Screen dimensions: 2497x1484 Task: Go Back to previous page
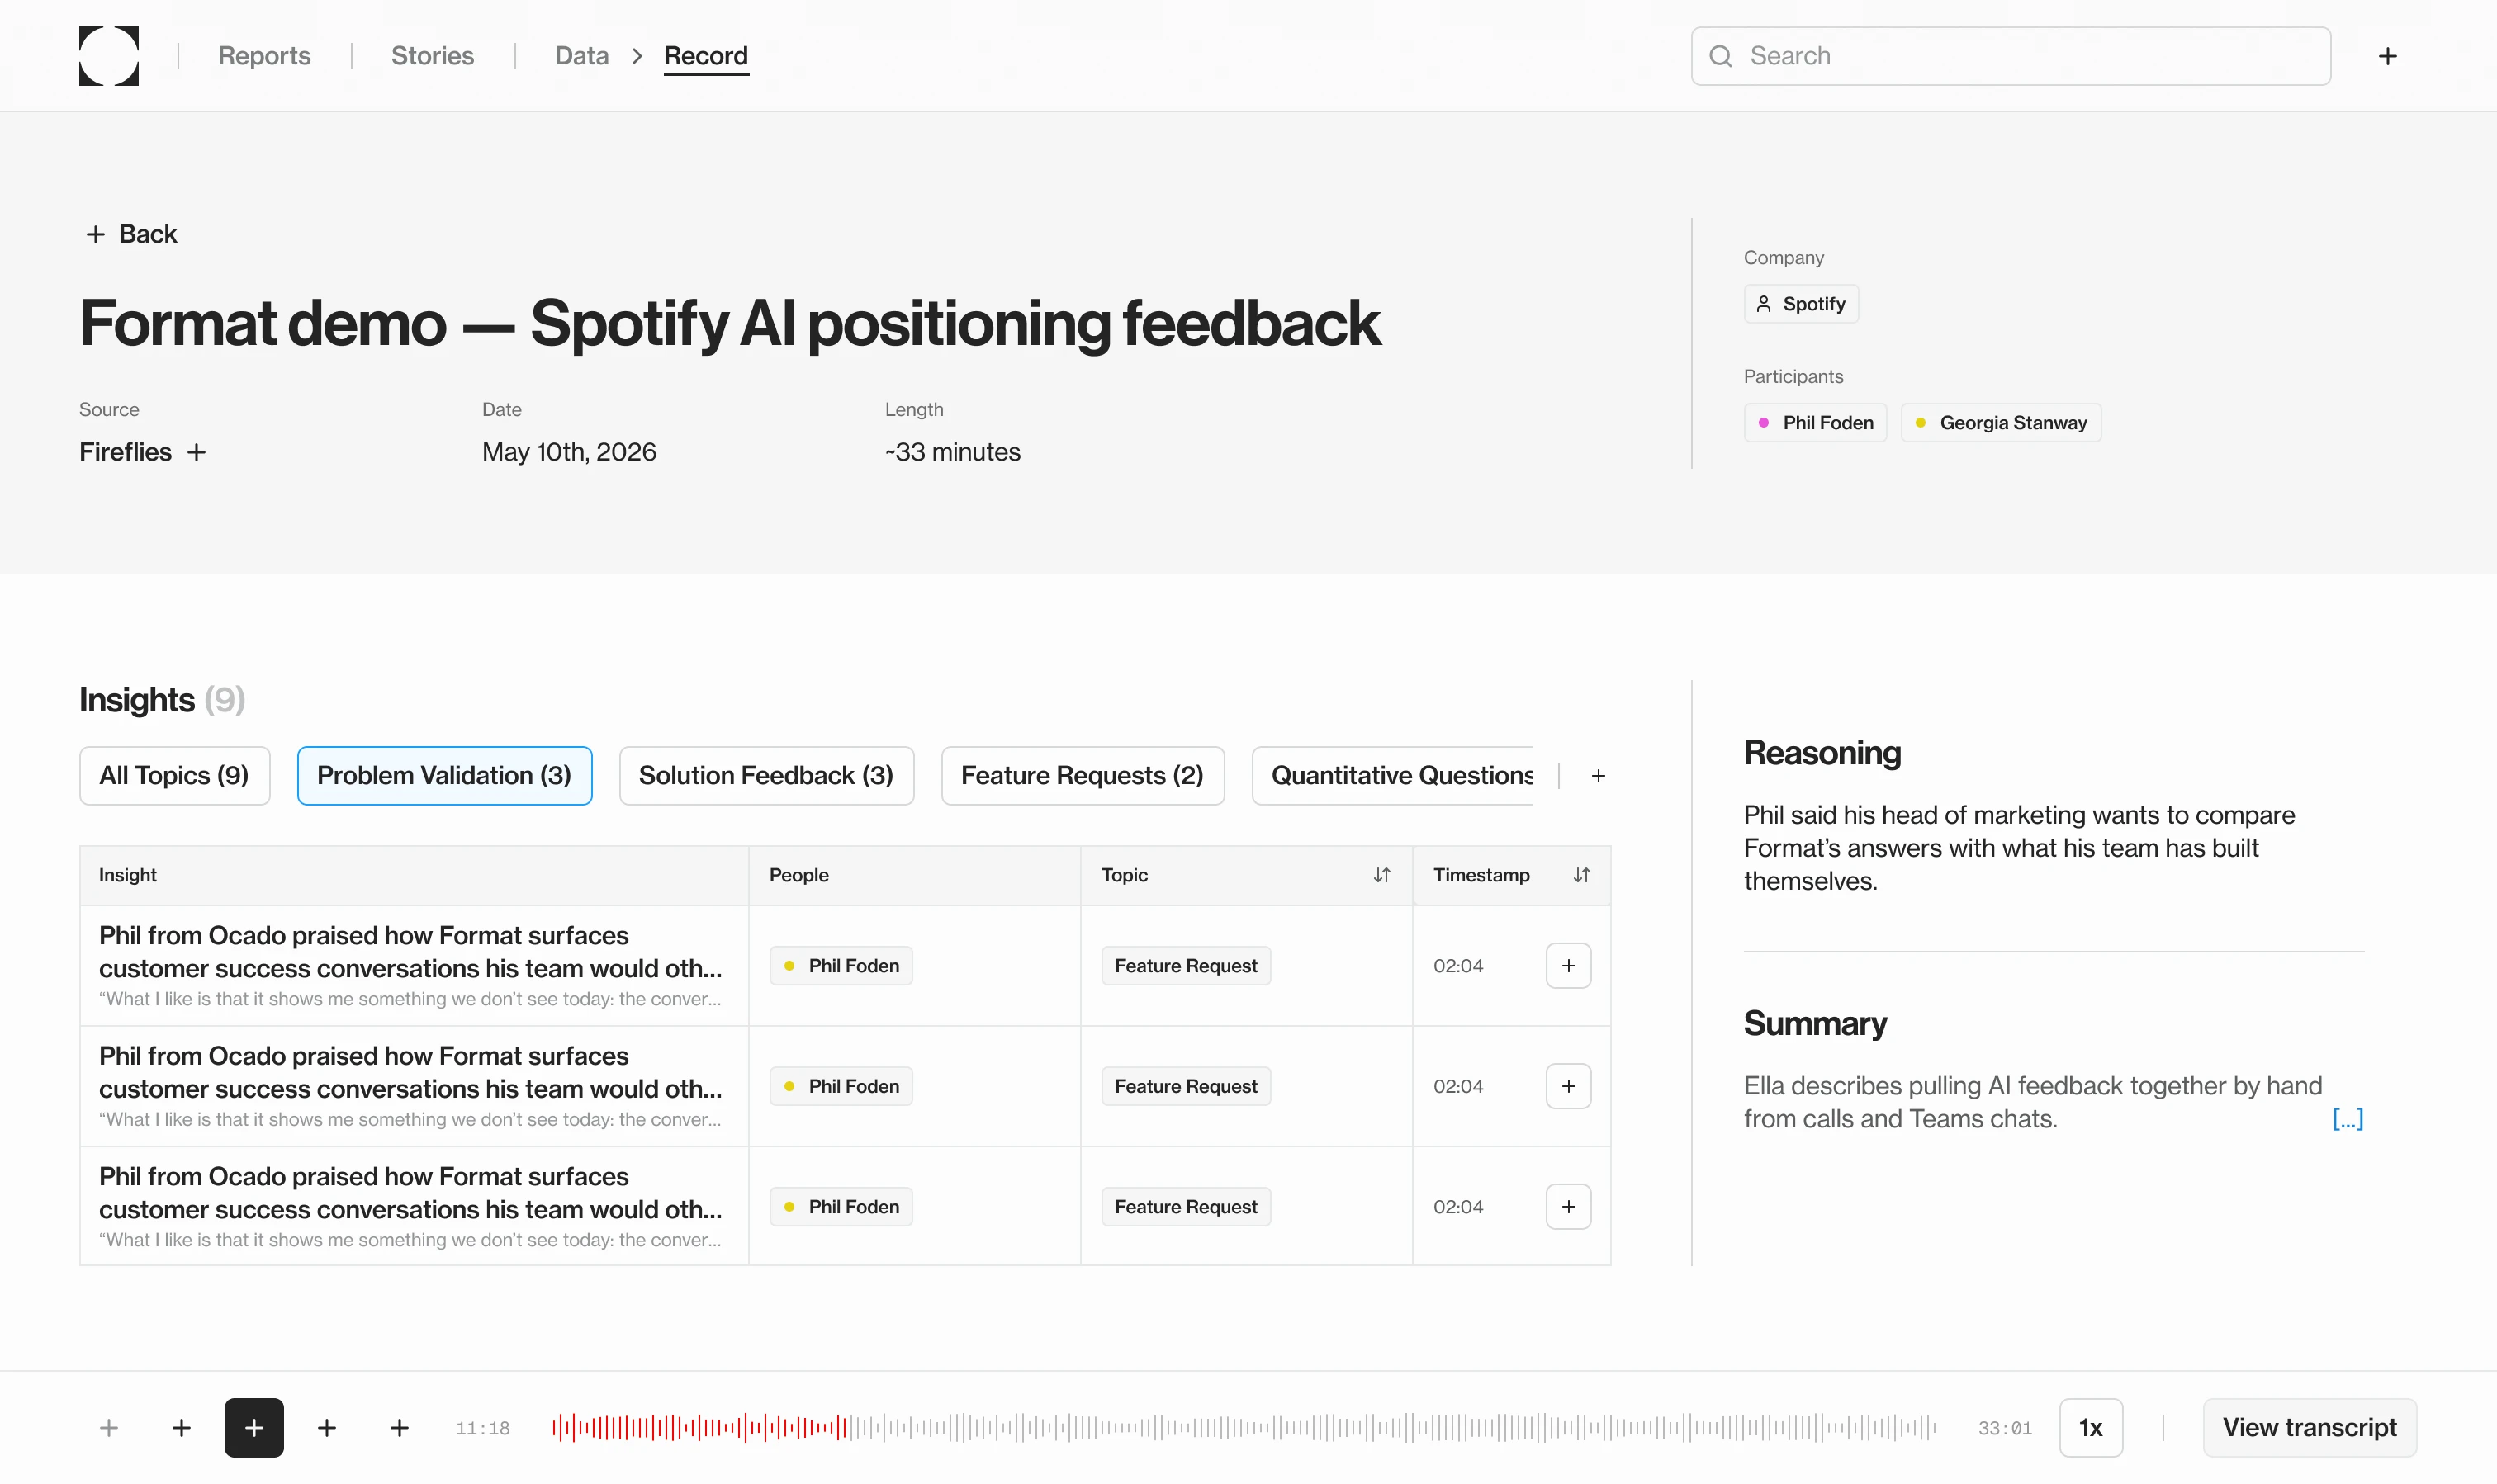click(131, 234)
